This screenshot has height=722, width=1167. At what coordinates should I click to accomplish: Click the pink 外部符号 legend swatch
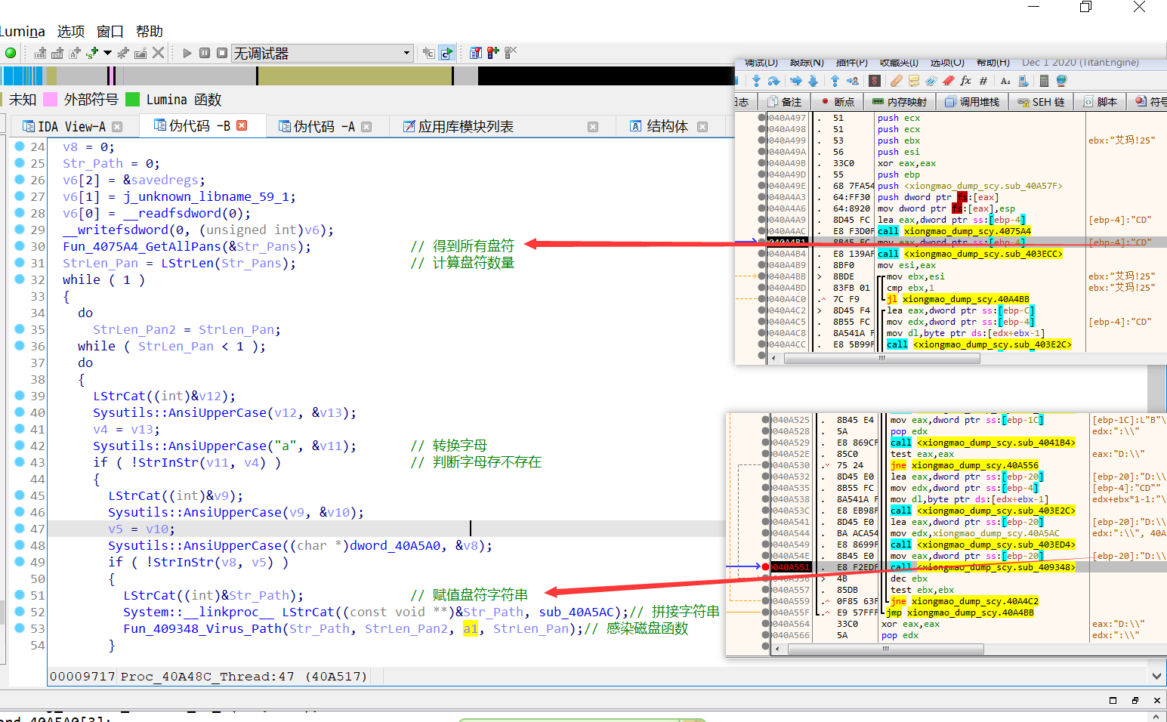click(51, 99)
